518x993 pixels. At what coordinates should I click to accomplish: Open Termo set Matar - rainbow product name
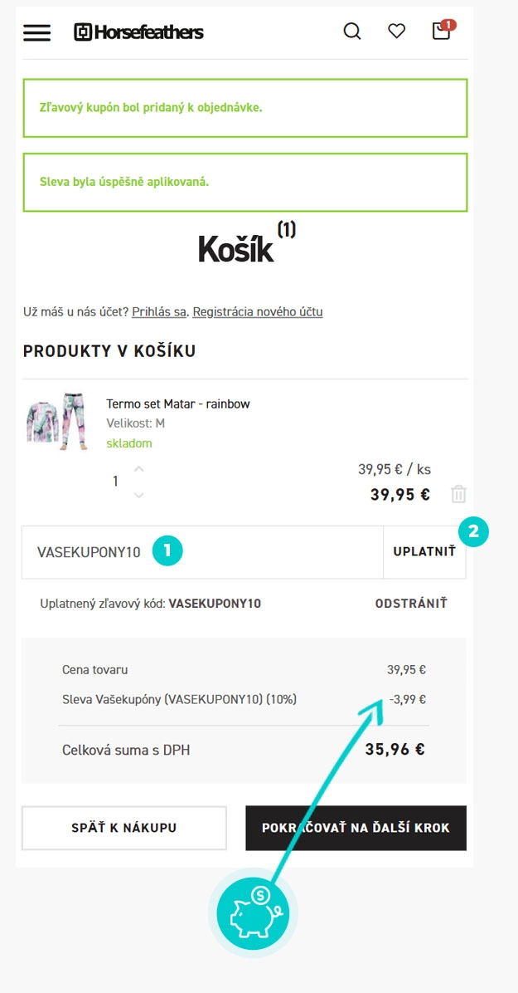coord(178,404)
